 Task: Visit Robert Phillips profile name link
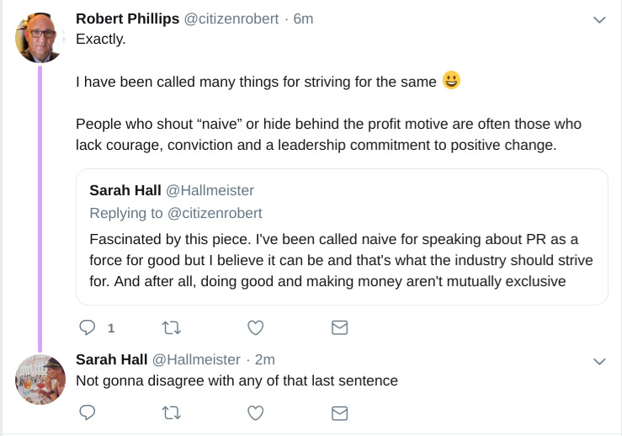click(127, 19)
